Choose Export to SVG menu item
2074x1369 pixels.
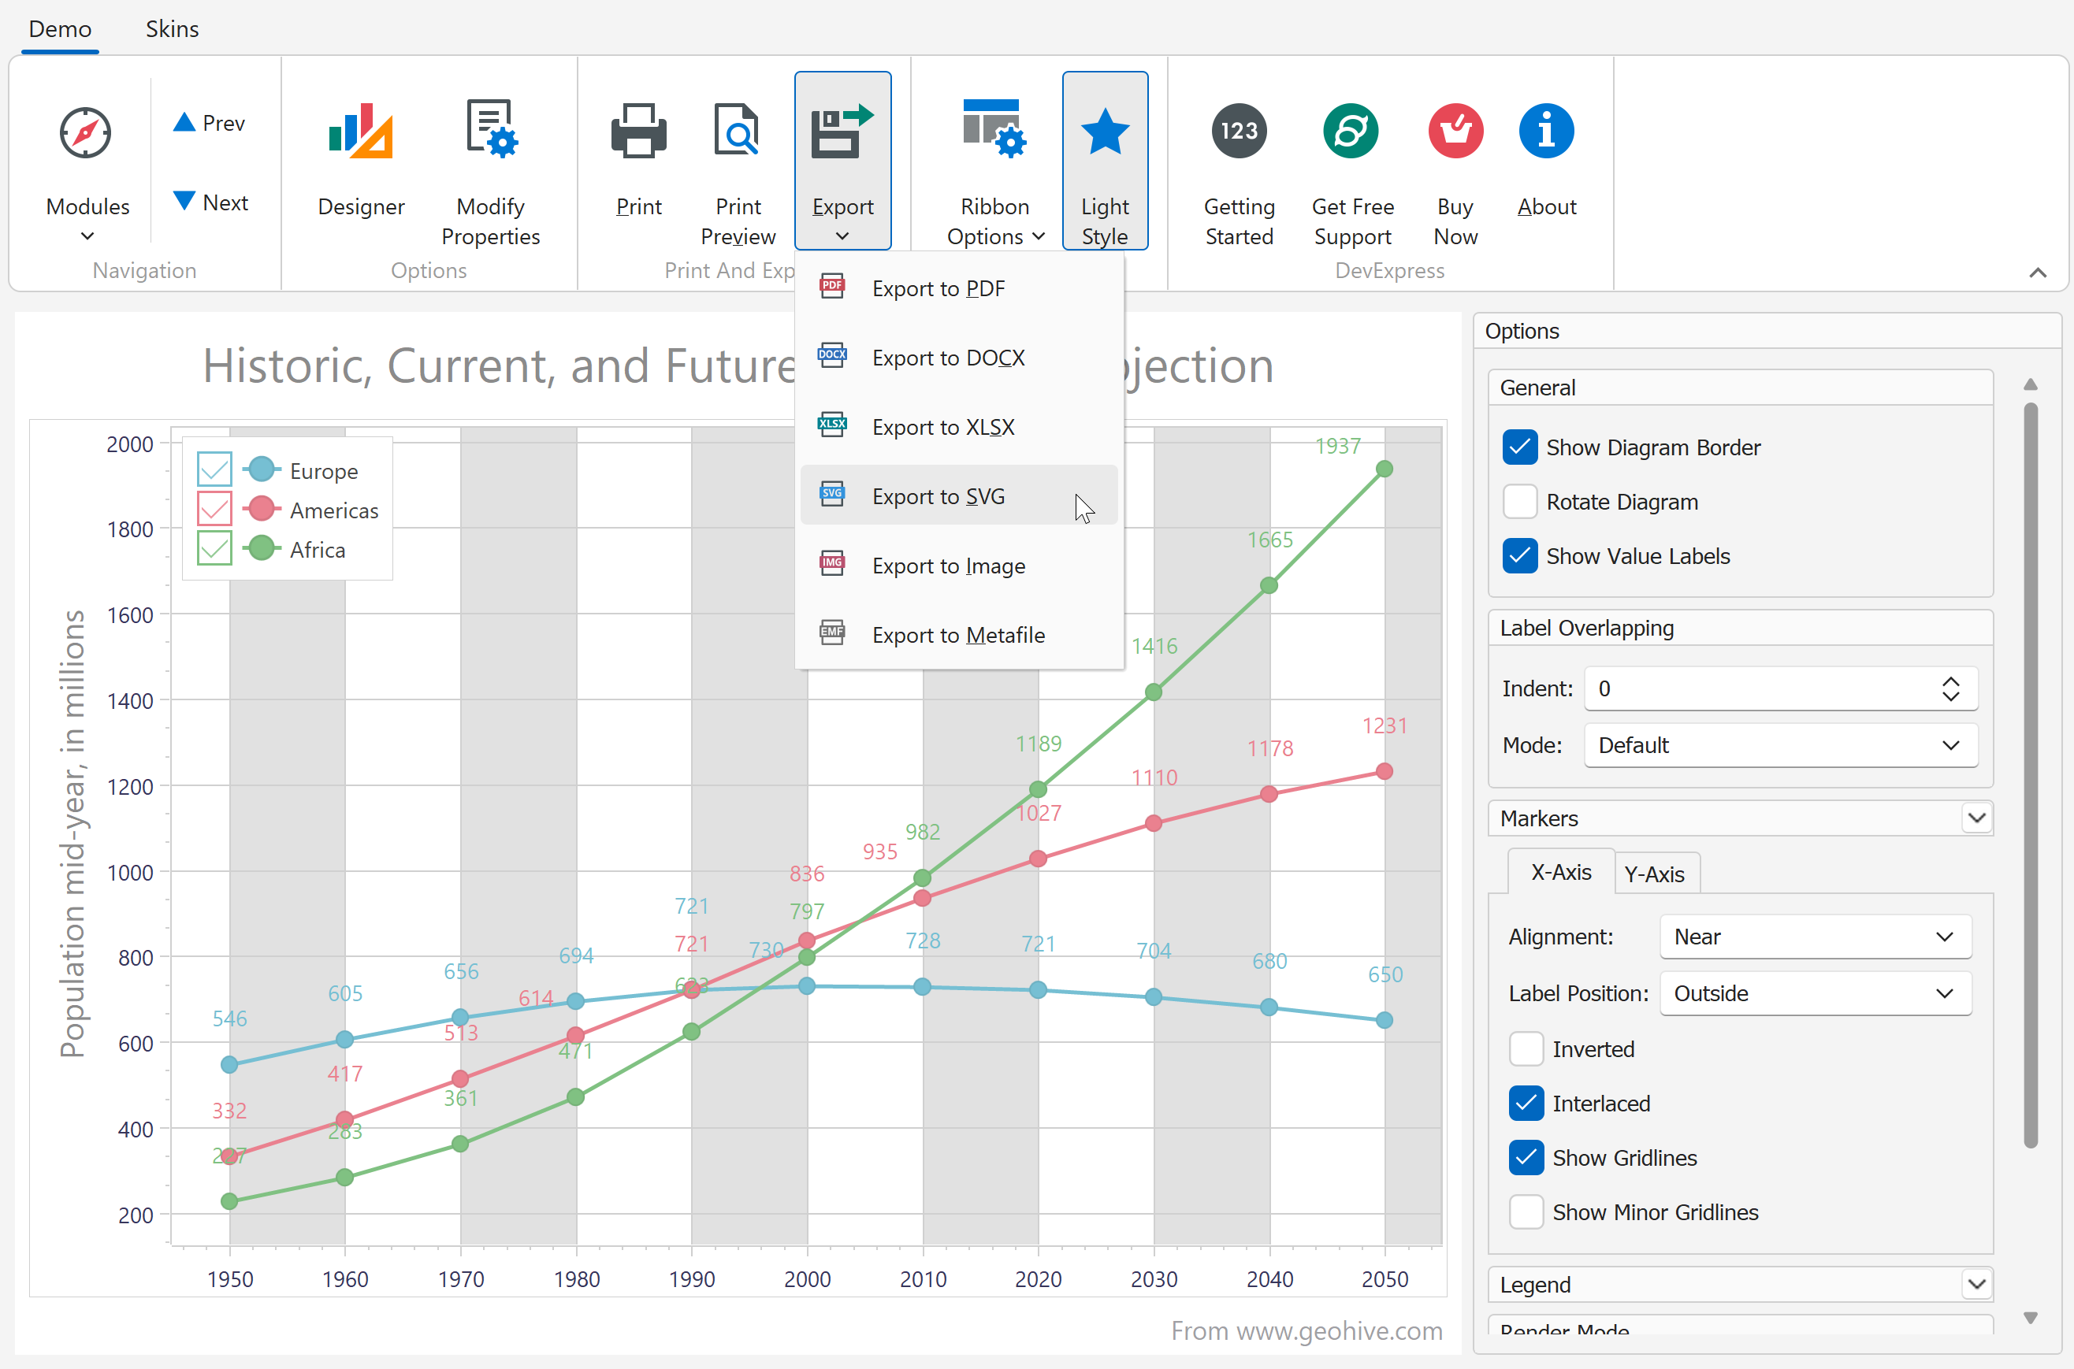(938, 496)
